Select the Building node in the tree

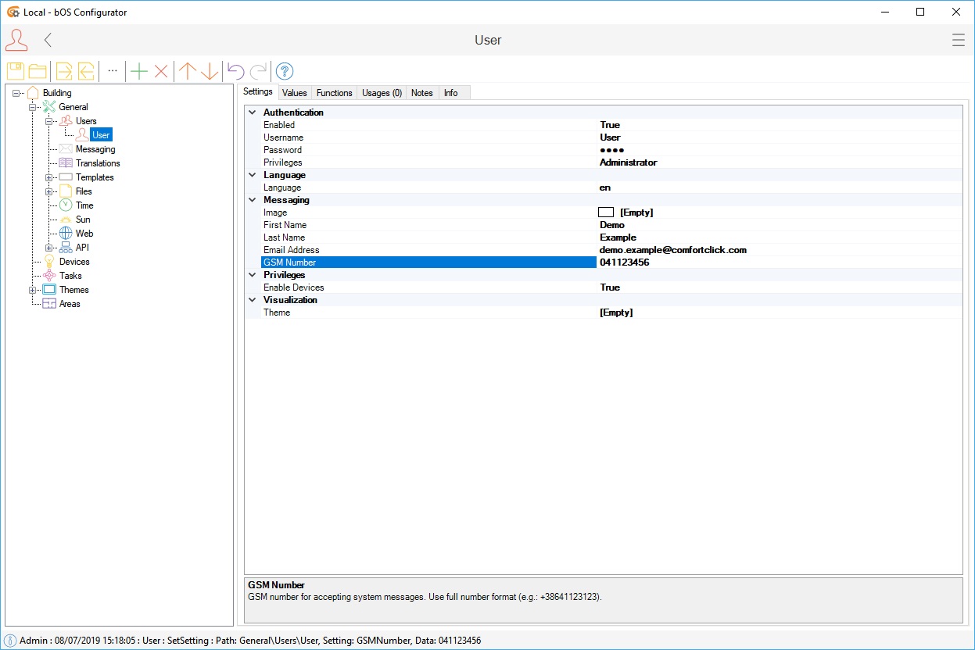tap(57, 93)
